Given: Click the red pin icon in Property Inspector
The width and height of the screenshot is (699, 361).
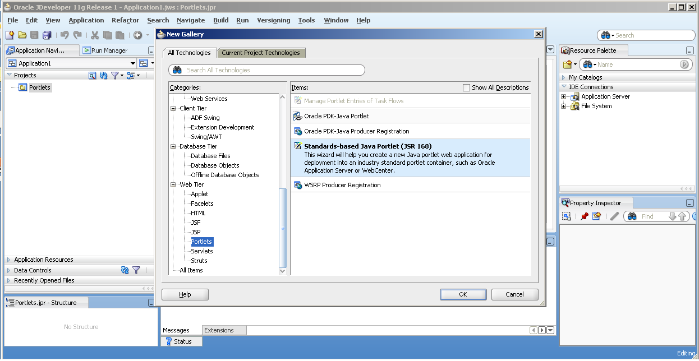Looking at the screenshot, I should (585, 216).
